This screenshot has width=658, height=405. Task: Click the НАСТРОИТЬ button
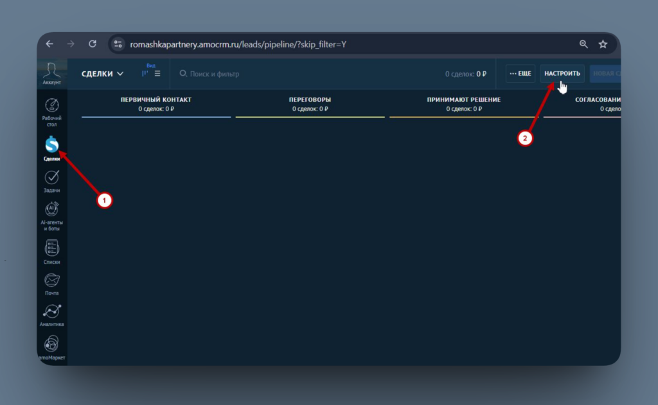pos(562,73)
